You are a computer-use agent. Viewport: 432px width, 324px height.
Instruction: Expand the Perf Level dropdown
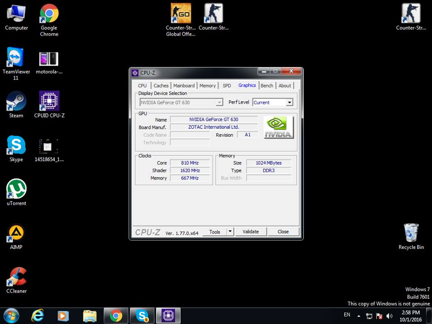coord(289,103)
